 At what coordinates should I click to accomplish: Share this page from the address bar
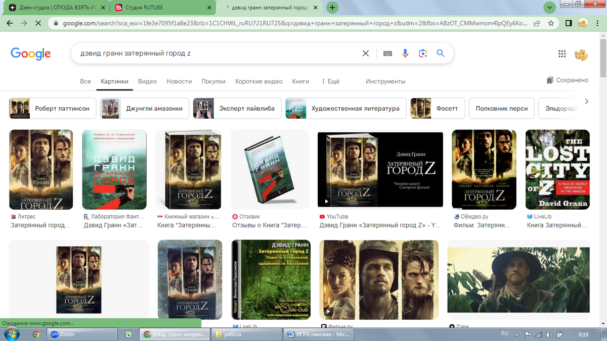pos(537,23)
